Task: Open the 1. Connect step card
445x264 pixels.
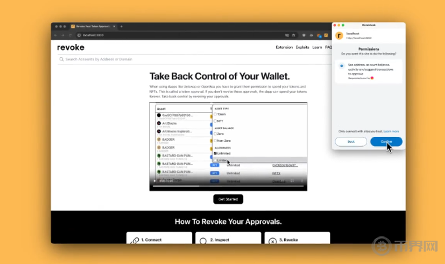Action: click(x=159, y=238)
